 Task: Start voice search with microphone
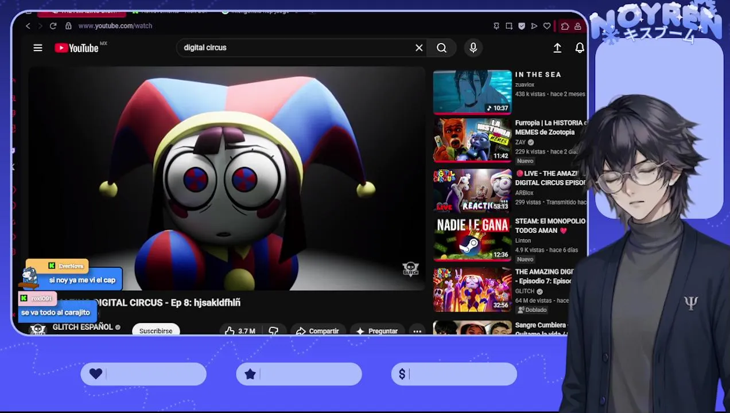click(473, 48)
